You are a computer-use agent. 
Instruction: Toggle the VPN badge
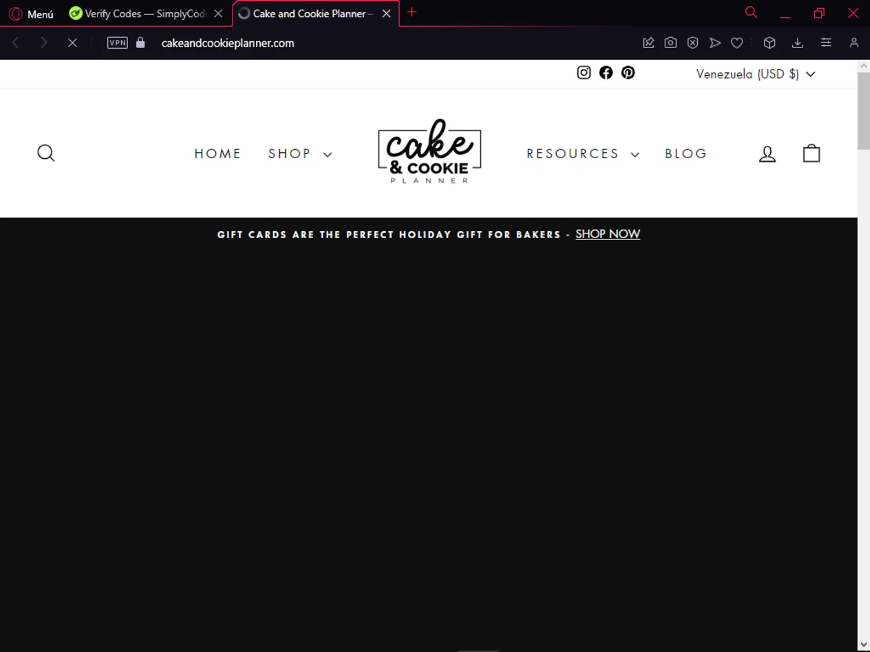[117, 42]
